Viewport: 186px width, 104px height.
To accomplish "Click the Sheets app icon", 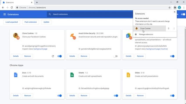I will [x=72, y=75].
